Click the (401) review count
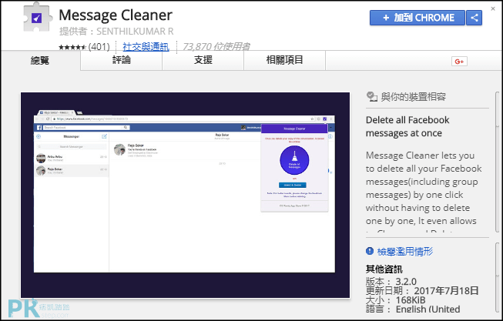This screenshot has width=503, height=321. click(x=99, y=47)
